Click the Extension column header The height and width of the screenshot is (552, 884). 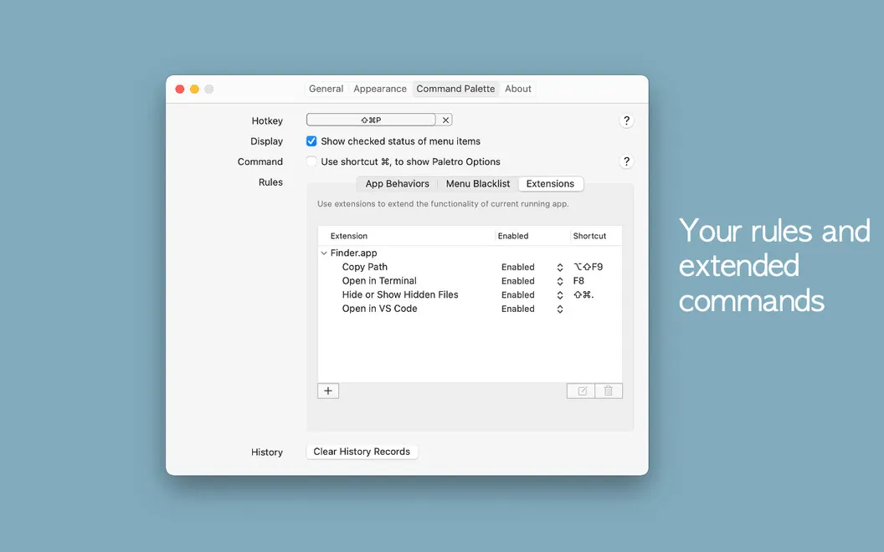(x=407, y=236)
